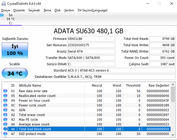This screenshot has height=140, width=177.
Task: Open the Seçenek menu
Action: (x=34, y=10)
